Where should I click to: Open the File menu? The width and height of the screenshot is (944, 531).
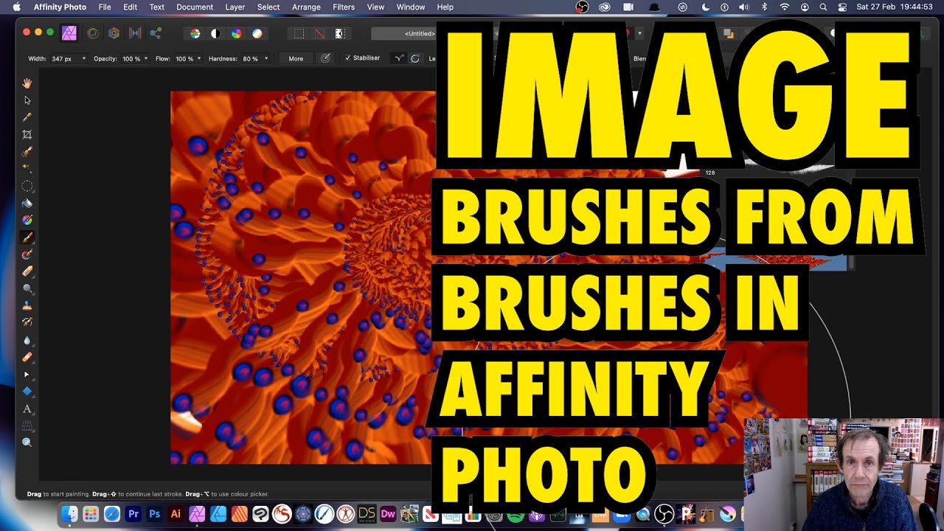[x=105, y=7]
